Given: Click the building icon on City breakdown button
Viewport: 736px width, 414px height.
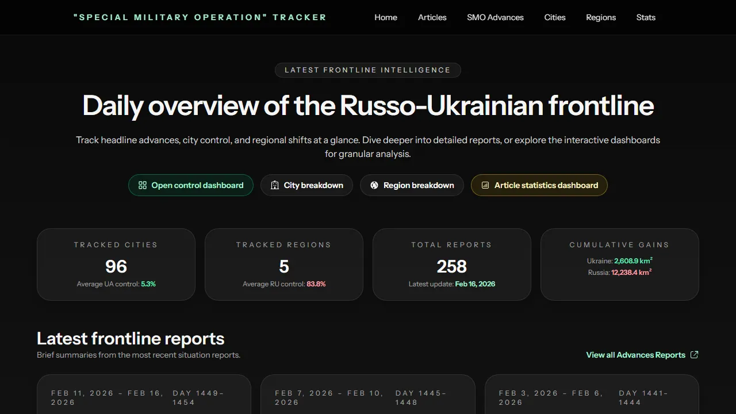Looking at the screenshot, I should pyautogui.click(x=275, y=185).
